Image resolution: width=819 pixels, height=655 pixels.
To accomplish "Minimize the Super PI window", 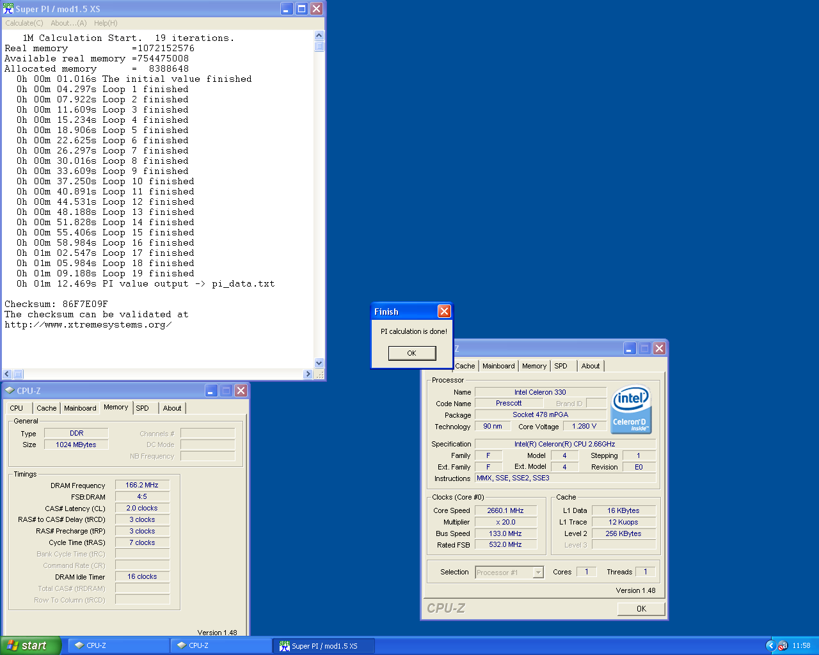I will [x=287, y=9].
